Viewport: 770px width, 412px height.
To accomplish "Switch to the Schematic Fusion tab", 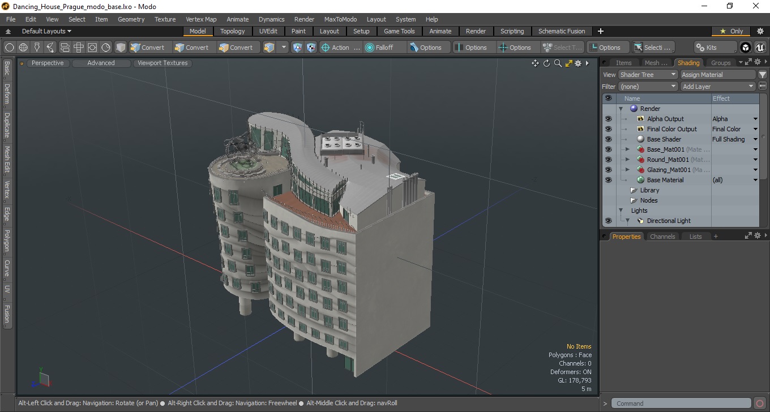I will coord(562,31).
